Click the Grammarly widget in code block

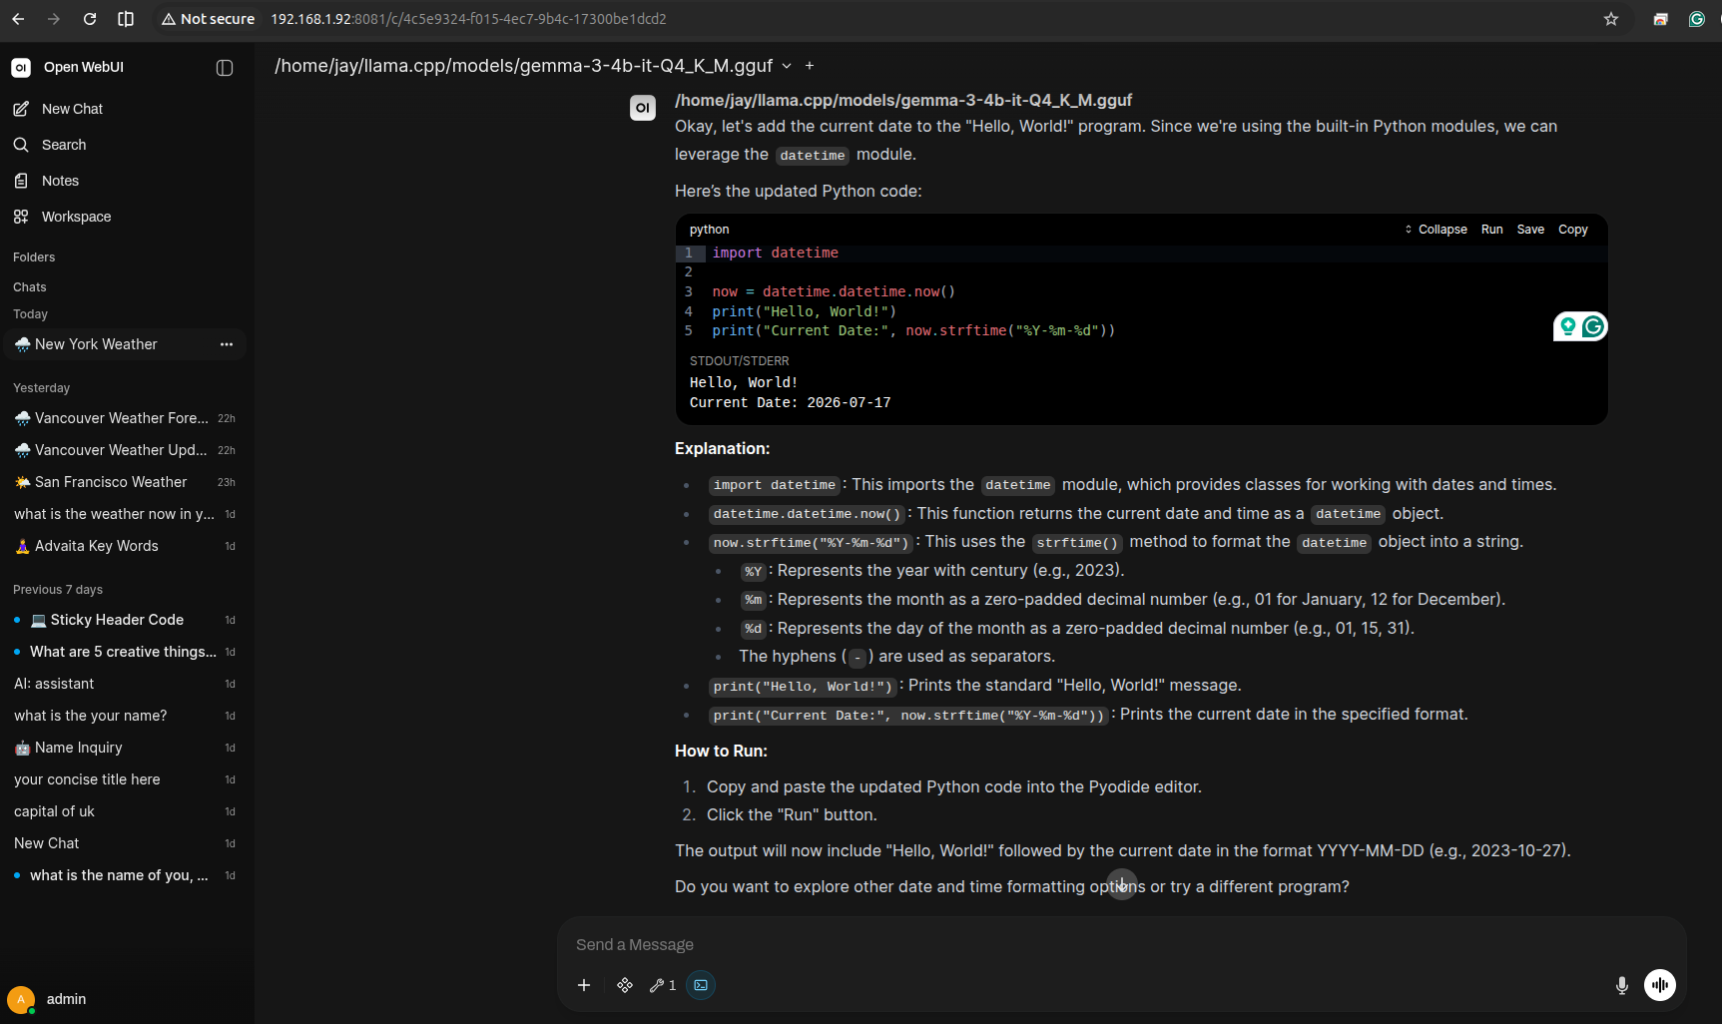1593,326
